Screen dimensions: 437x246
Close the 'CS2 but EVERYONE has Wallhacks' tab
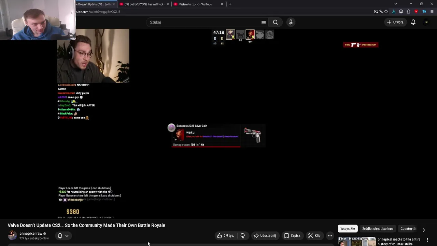click(168, 4)
